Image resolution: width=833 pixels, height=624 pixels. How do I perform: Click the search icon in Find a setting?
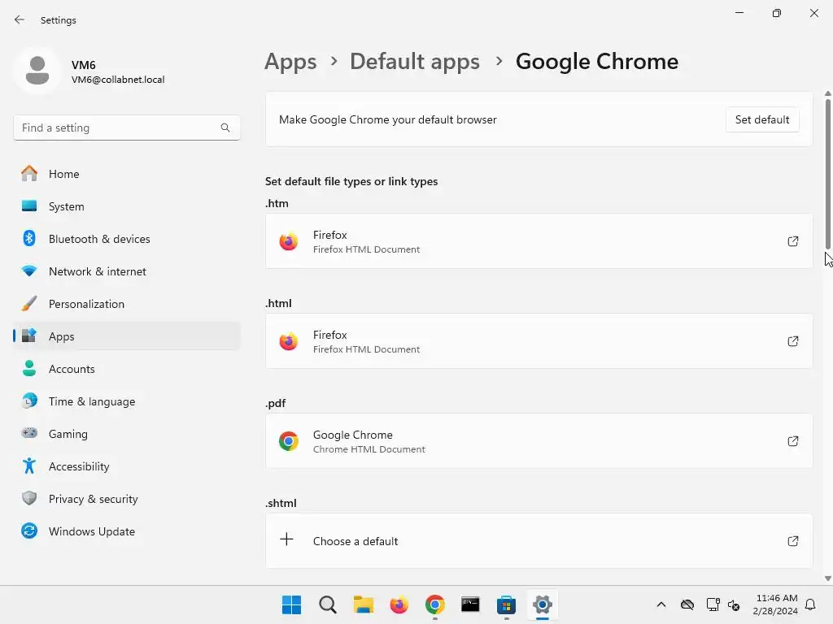tap(225, 128)
